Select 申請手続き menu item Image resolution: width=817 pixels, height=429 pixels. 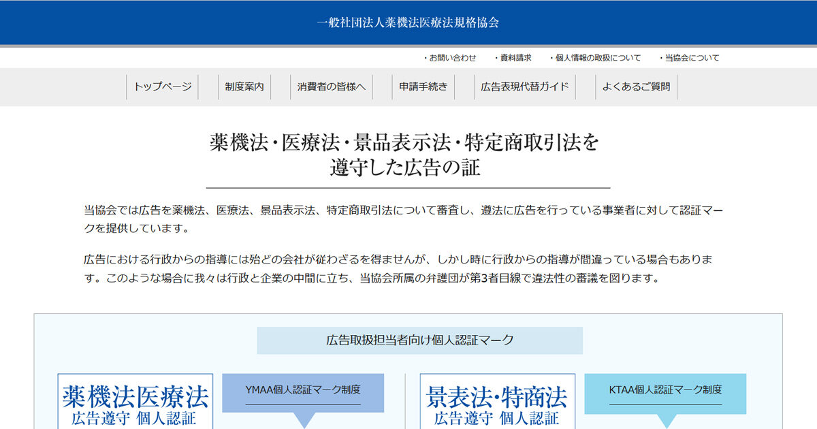pyautogui.click(x=423, y=87)
